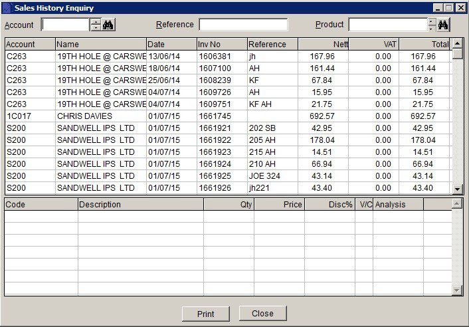Viewport: 469px width, 327px height.
Task: Click the Product input field
Action: [x=388, y=25]
